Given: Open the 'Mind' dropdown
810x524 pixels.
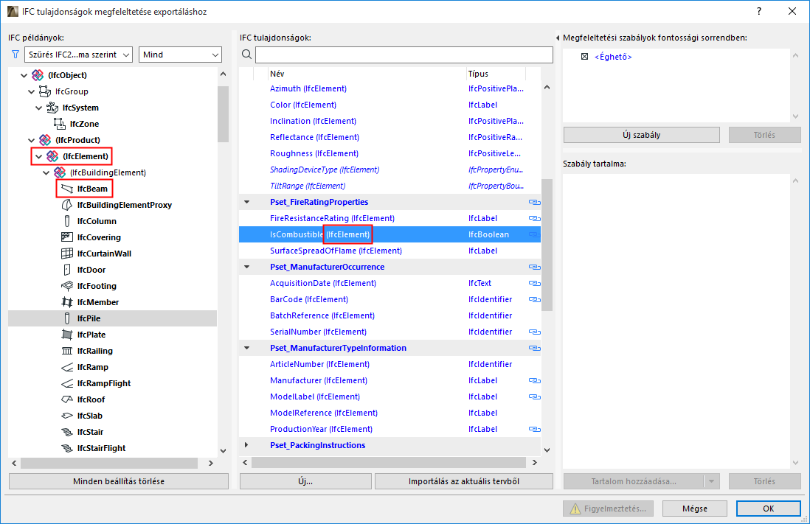Looking at the screenshot, I should tap(180, 55).
